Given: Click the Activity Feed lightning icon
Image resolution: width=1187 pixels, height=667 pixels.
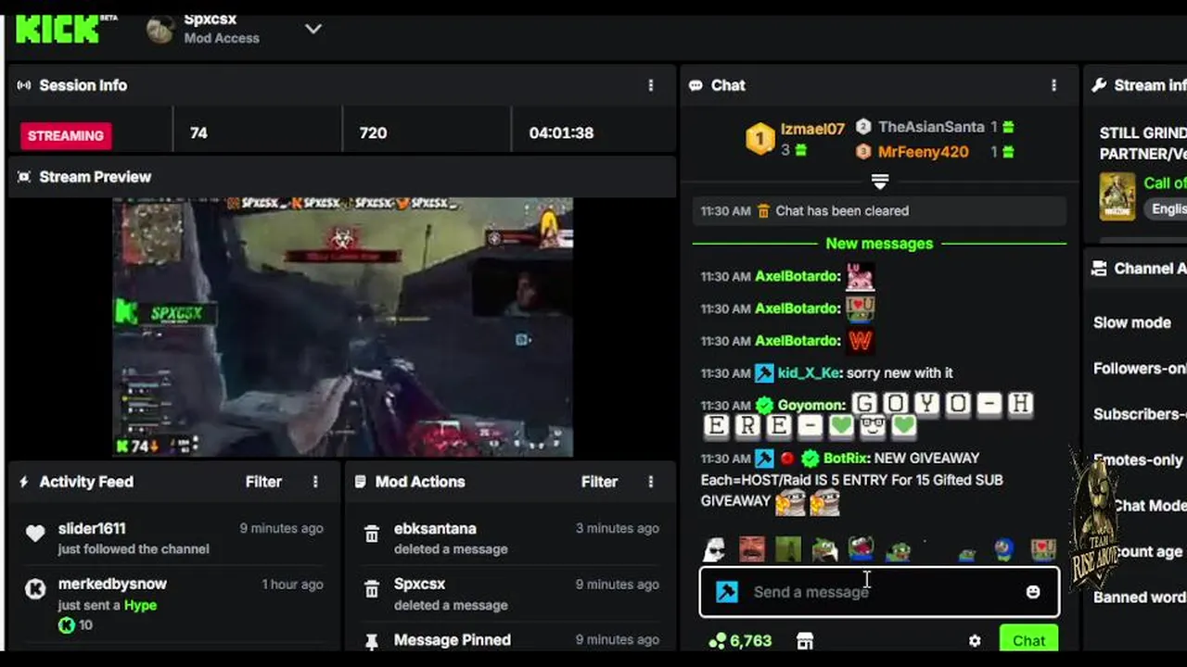Looking at the screenshot, I should coord(24,482).
